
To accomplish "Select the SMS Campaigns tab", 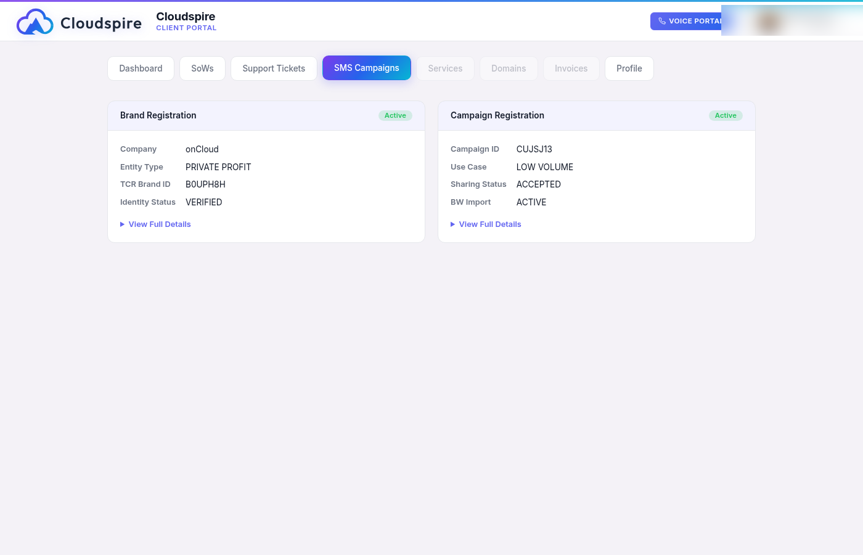I will pos(367,68).
